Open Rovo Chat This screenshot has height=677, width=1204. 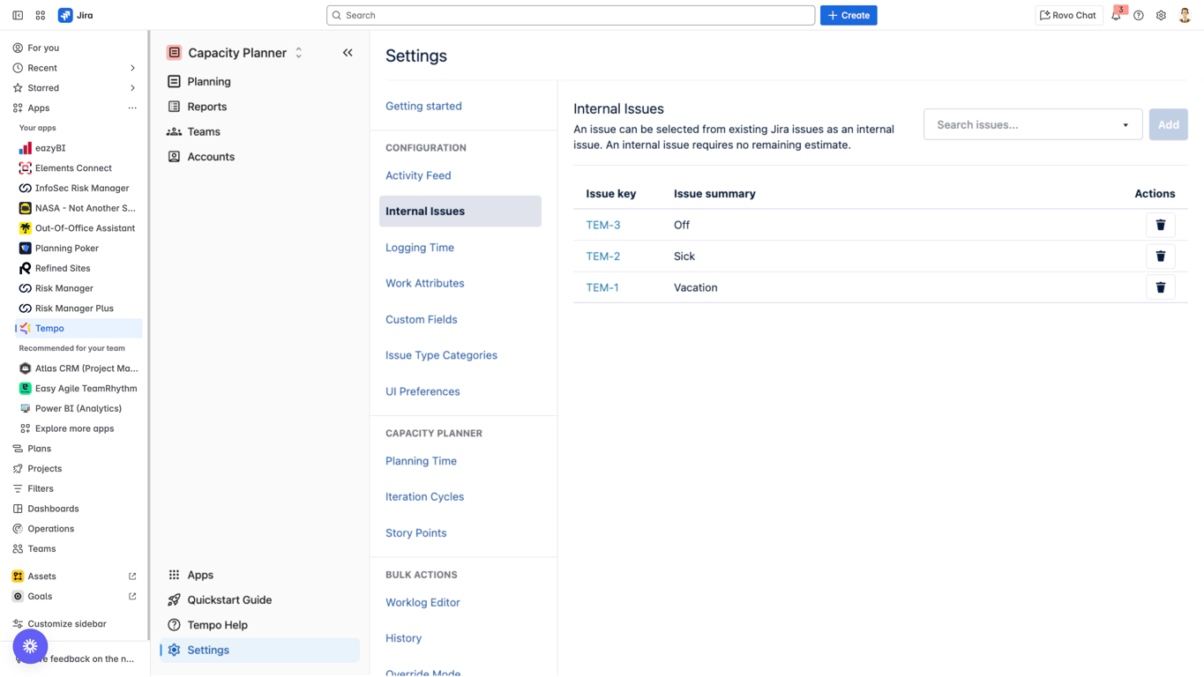coord(1067,15)
